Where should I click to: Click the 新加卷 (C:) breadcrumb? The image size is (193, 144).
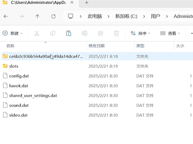(x=126, y=16)
